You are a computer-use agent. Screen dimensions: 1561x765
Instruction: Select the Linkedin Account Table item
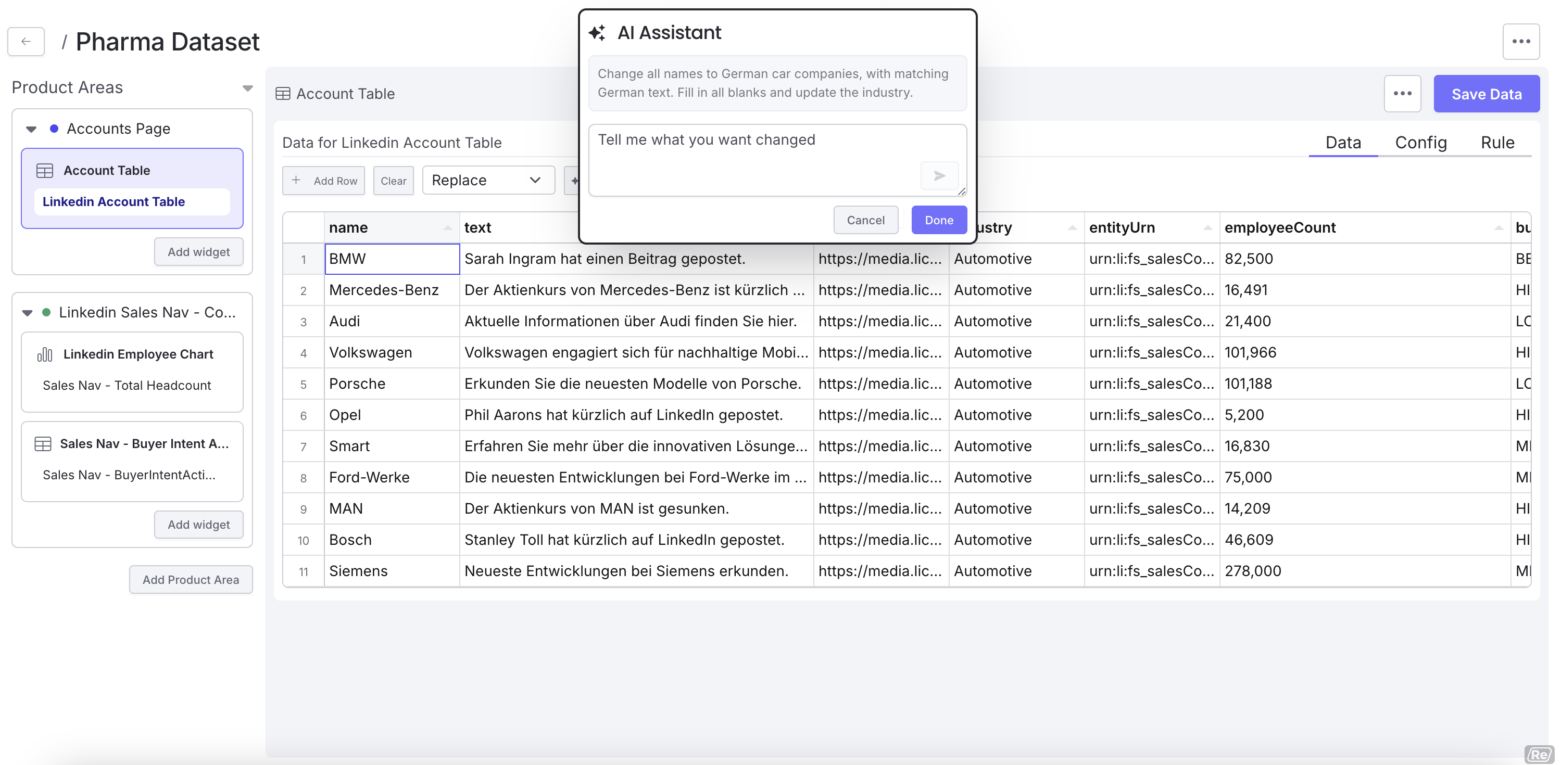114,202
